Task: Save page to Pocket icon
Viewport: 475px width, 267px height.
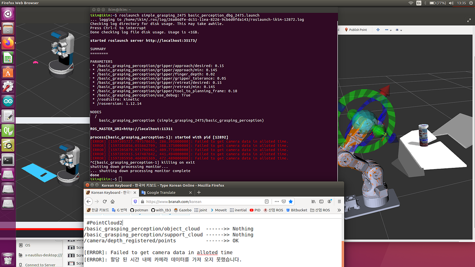Action: 283,202
